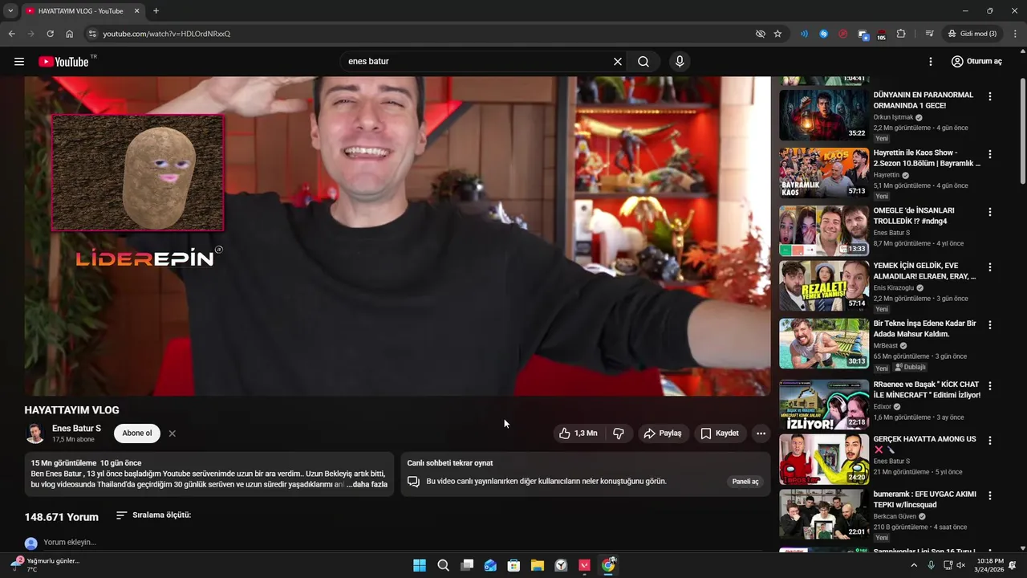Open the Enes Batur S channel name link
Screen dimensions: 1027x578
click(76, 429)
